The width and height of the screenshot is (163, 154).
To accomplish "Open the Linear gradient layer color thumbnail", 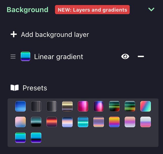I will [25, 56].
